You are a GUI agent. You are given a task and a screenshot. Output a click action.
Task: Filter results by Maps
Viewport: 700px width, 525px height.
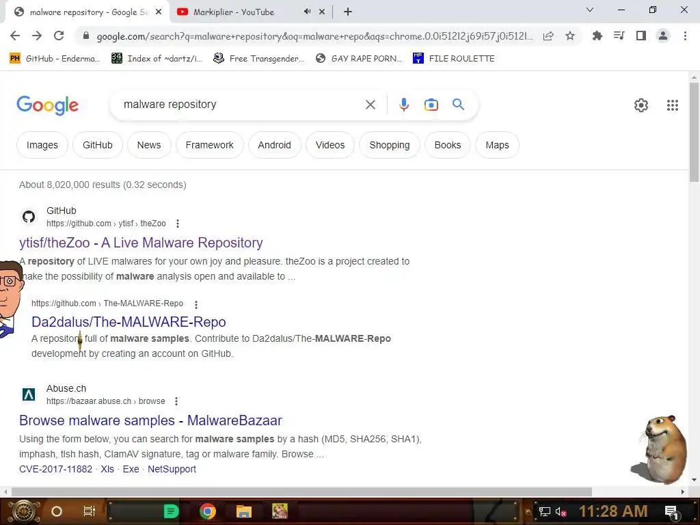click(x=497, y=145)
